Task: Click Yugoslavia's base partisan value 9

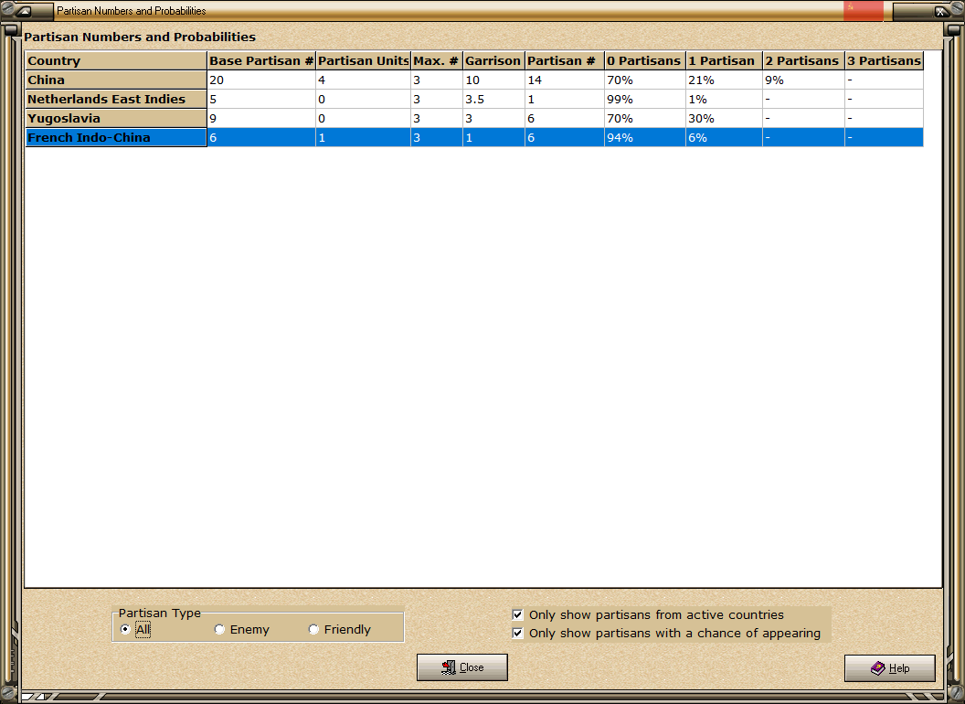Action: click(261, 118)
